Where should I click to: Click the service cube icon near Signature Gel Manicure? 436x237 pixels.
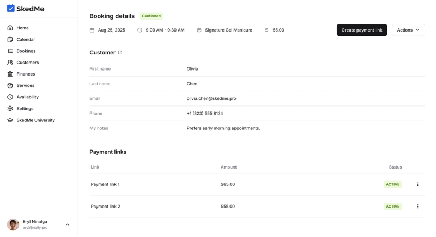coord(199,30)
